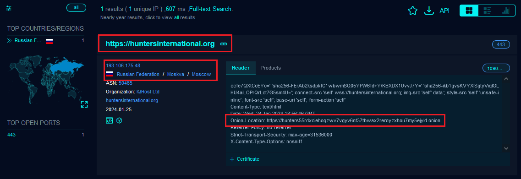The height and width of the screenshot is (179, 521).
Task: Expand the Certificate section
Action: click(244, 159)
